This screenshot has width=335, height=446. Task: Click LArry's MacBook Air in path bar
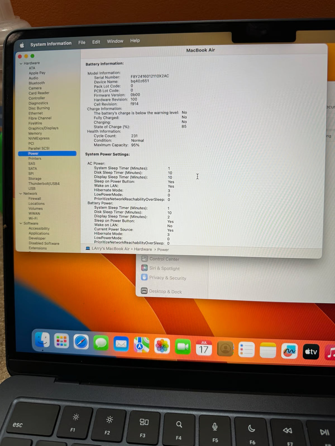pyautogui.click(x=111, y=249)
